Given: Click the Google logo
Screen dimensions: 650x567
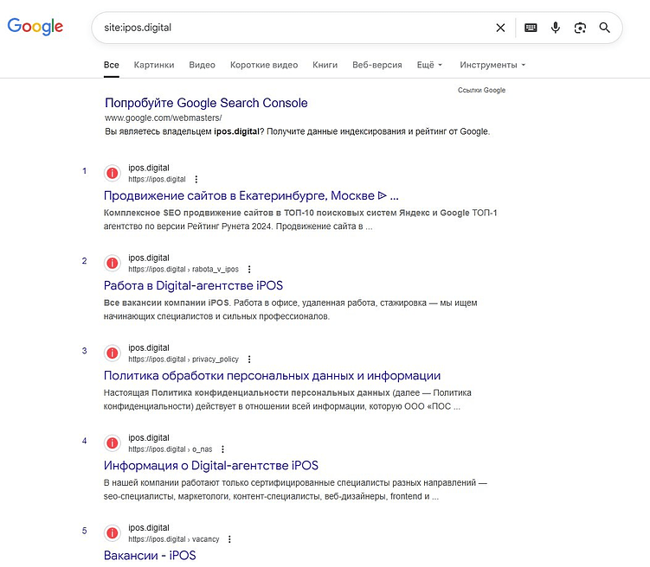Looking at the screenshot, I should 35,27.
